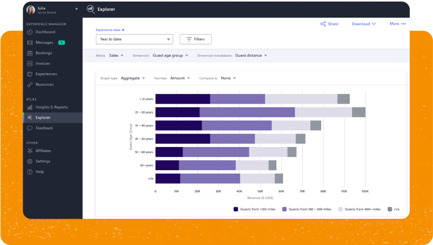Click dark purple bar segment for 21 – 30 years
The image size is (433, 245).
[177, 112]
